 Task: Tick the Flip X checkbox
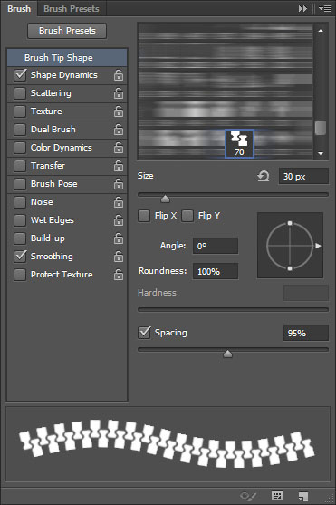(x=144, y=216)
